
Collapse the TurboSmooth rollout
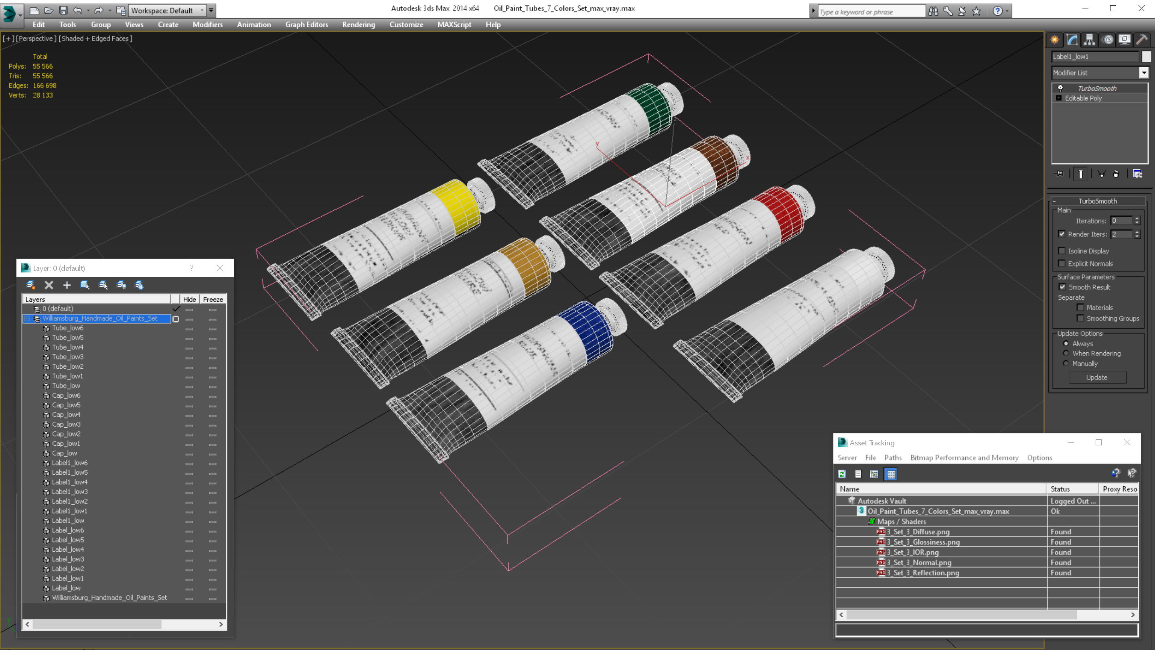pyautogui.click(x=1055, y=201)
